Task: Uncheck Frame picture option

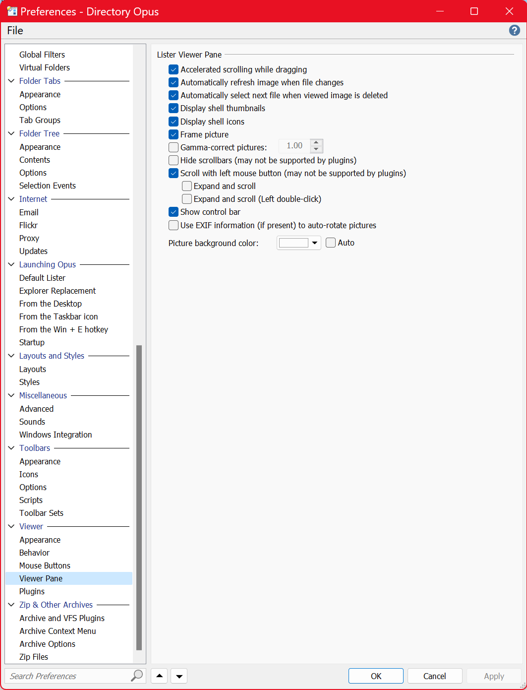Action: (x=174, y=134)
